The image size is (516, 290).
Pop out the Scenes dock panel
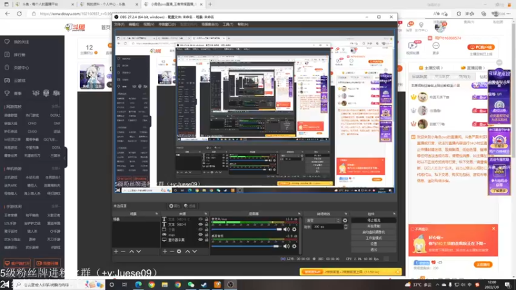click(157, 214)
